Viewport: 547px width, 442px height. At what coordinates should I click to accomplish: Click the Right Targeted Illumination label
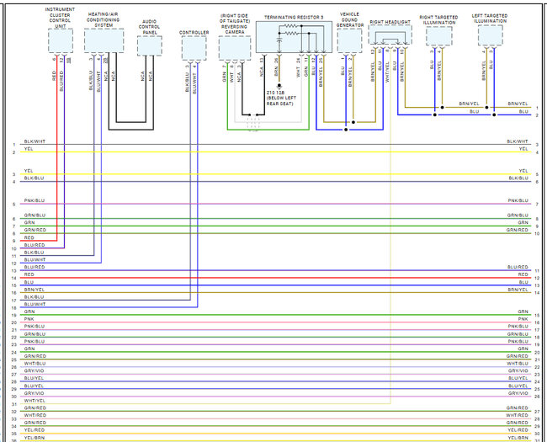(x=438, y=20)
